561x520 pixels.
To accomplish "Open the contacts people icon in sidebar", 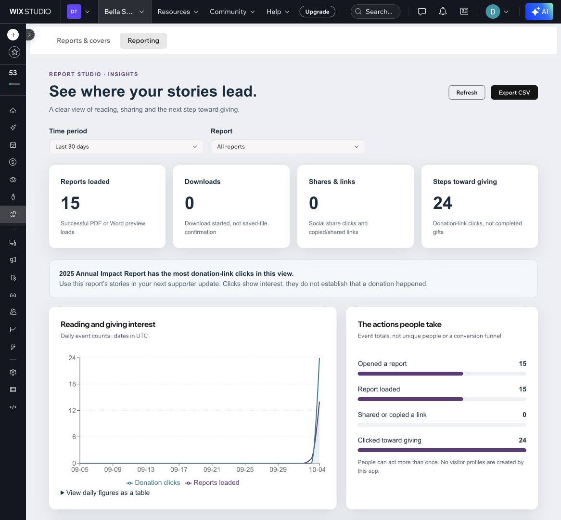I will point(13,312).
